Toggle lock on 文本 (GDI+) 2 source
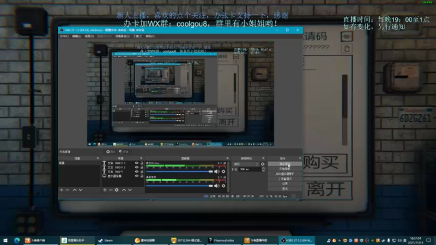This screenshot has width=436, height=245. point(142,167)
